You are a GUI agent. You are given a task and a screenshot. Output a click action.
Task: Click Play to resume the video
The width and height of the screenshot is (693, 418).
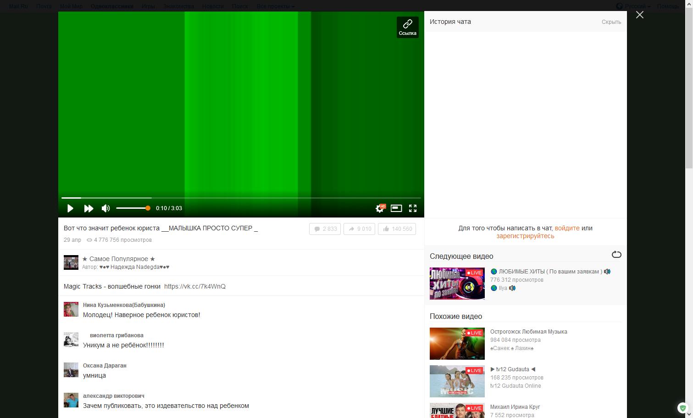point(70,208)
